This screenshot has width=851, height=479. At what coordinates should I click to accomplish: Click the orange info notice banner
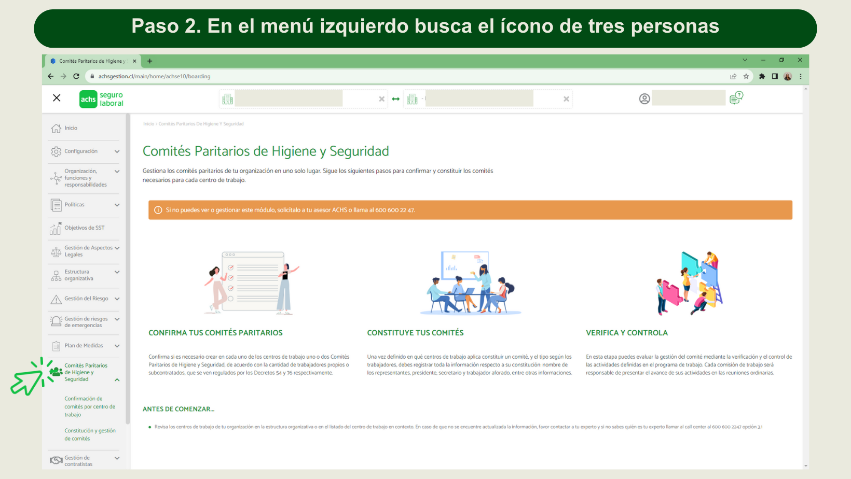pyautogui.click(x=470, y=210)
